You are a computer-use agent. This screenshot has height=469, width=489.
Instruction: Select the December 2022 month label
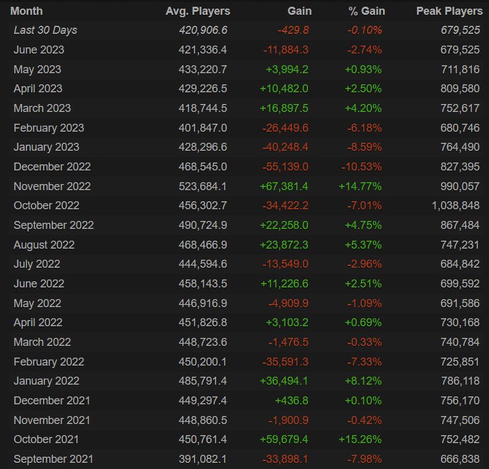click(52, 167)
